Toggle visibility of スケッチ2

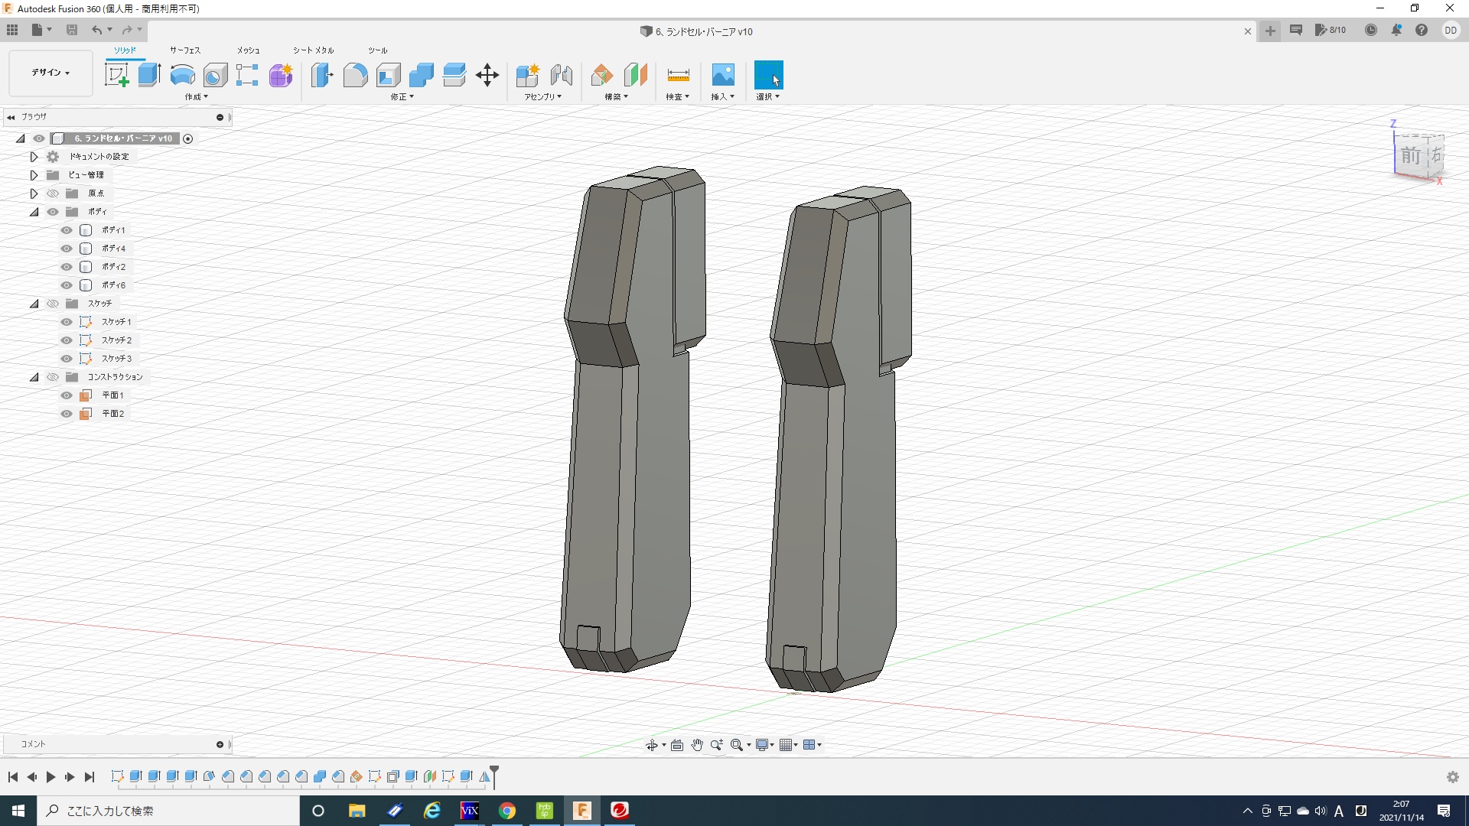(67, 340)
